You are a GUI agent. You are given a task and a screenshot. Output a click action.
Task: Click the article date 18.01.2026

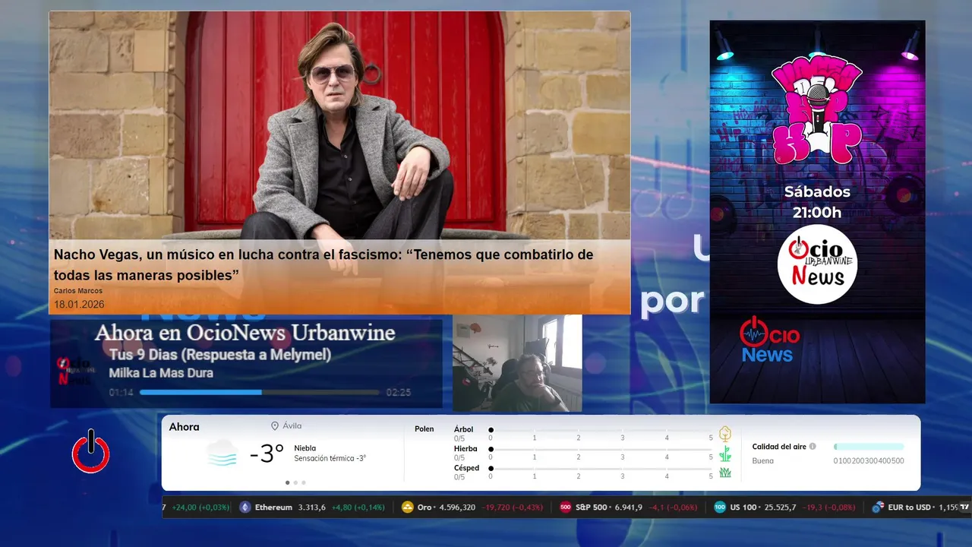[79, 305]
